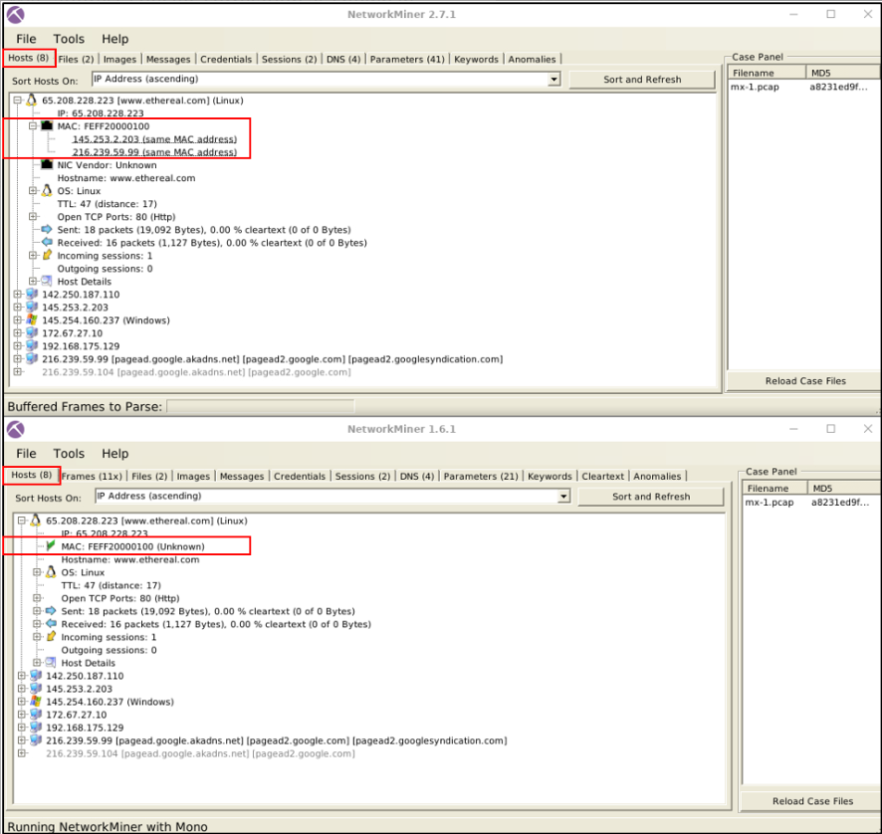
Task: Expand the 192.168.175.129 host in NetworkMiner 1.6.1
Action: pyautogui.click(x=21, y=728)
